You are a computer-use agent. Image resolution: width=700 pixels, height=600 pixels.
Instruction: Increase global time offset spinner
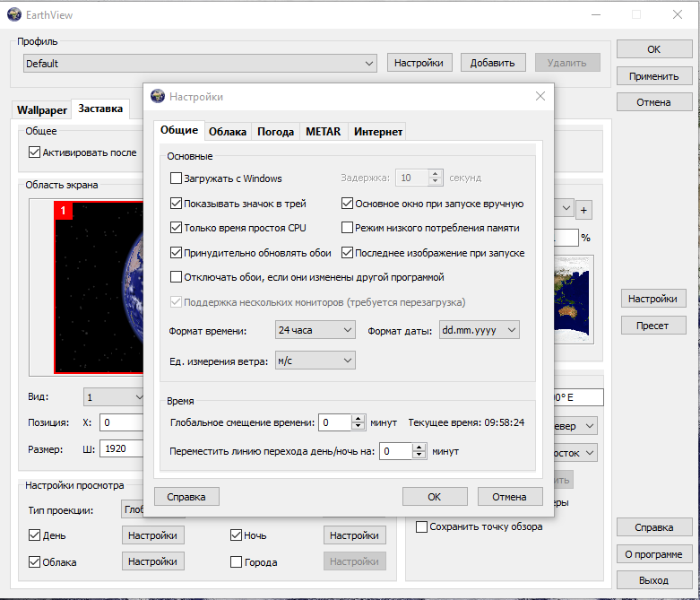coord(358,419)
